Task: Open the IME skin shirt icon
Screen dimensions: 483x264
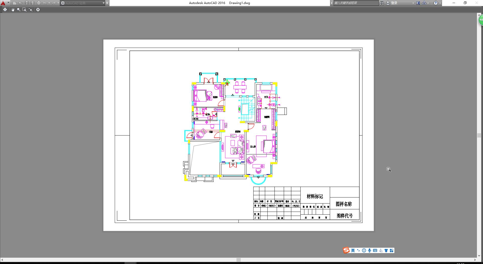Action: [x=386, y=250]
